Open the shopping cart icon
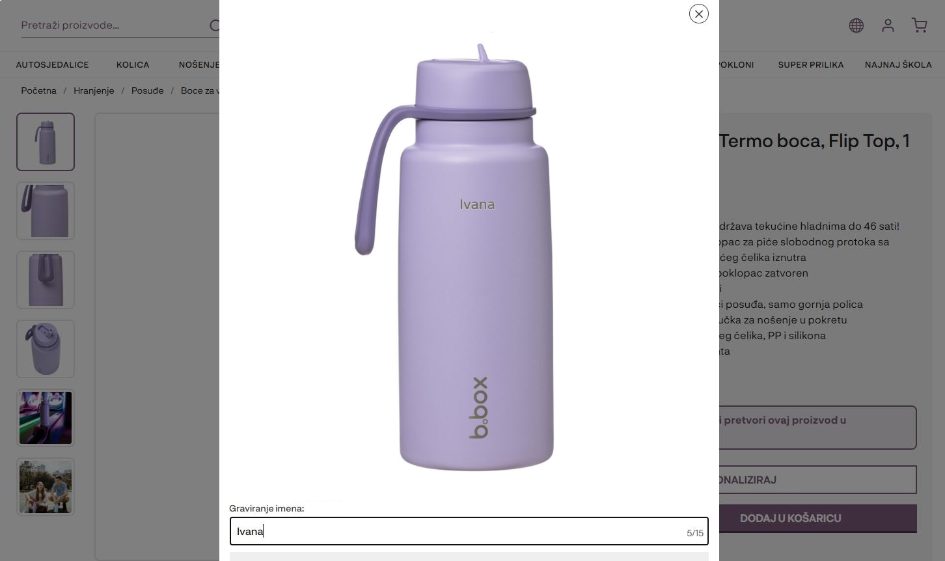The image size is (945, 561). [920, 25]
